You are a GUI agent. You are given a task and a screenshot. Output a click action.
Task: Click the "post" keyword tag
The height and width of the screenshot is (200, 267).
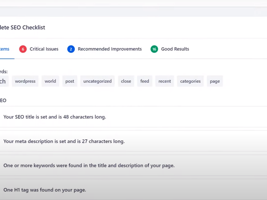(x=70, y=81)
